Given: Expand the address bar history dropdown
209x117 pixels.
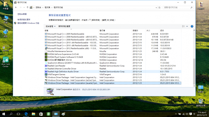Looking at the screenshot, I should pos(156,8).
